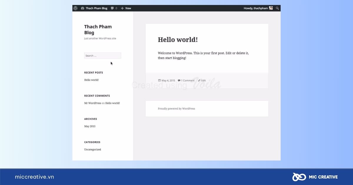353x185 pixels.
Task: Open the admin bar search magnifier
Action: coord(277,8)
